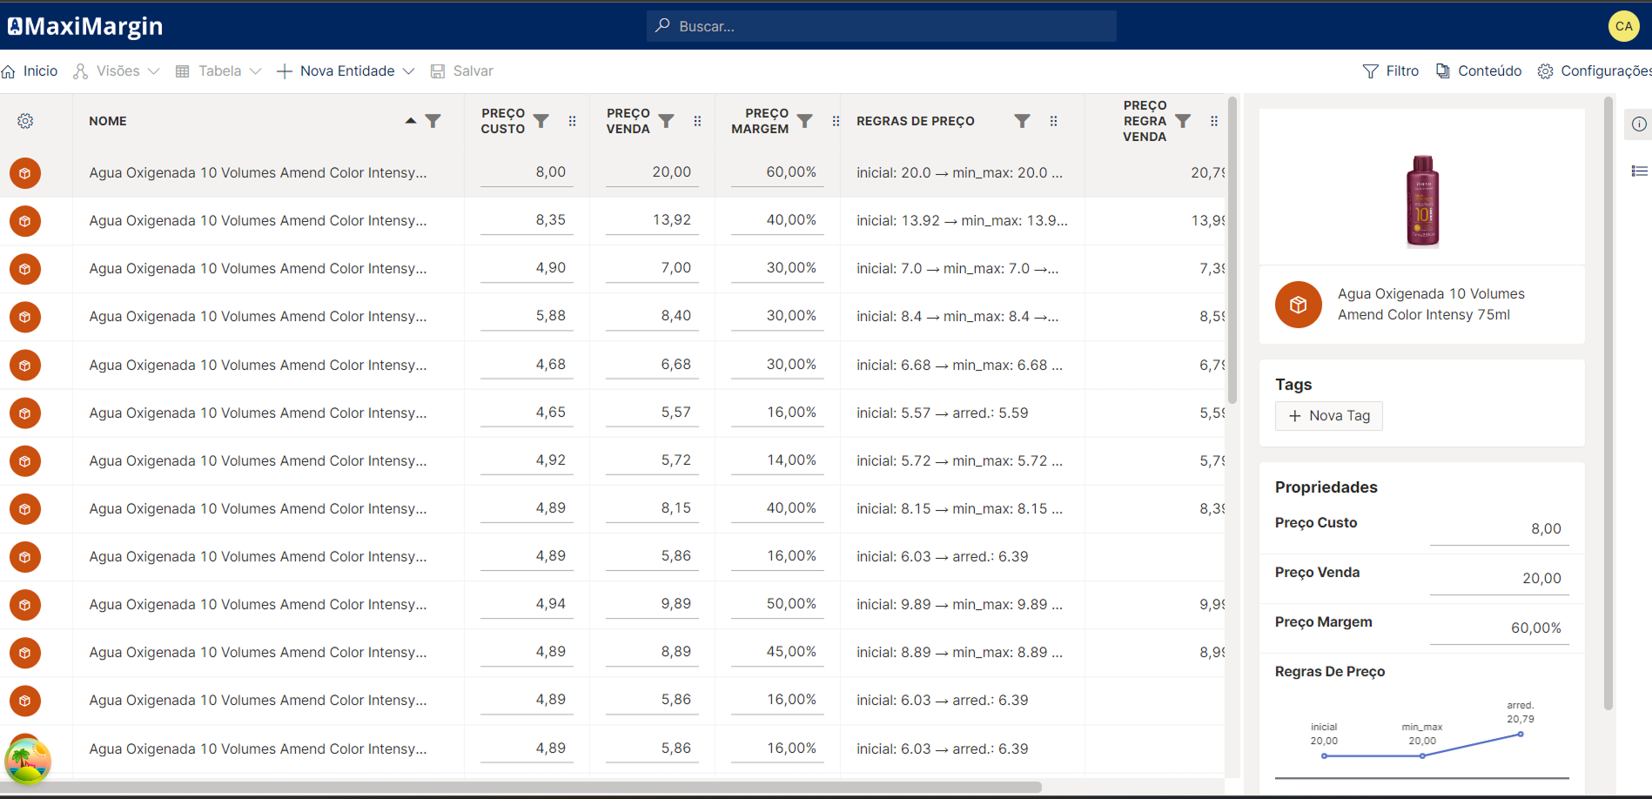1652x799 pixels.
Task: Click the rule cell "inicial: 5.57 → arred.: 5.59"
Action: [942, 413]
